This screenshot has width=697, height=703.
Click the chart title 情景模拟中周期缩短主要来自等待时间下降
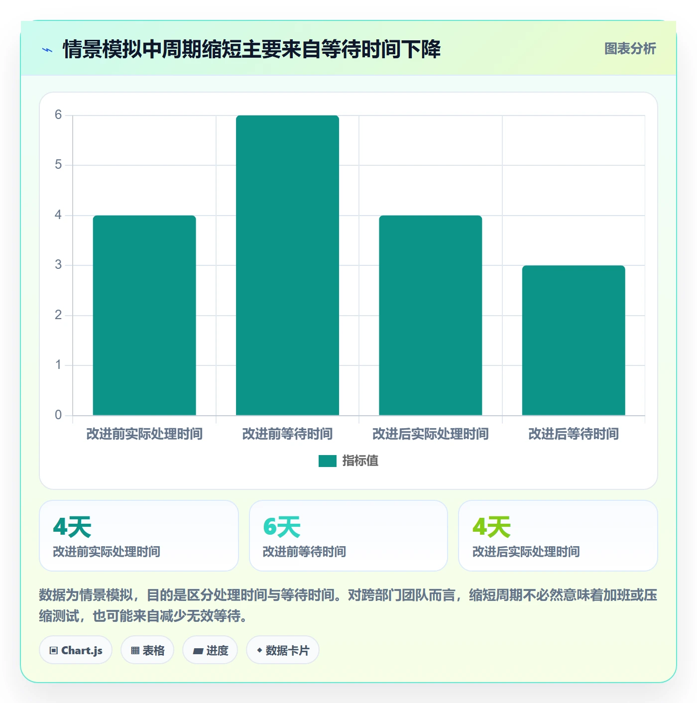(x=251, y=50)
